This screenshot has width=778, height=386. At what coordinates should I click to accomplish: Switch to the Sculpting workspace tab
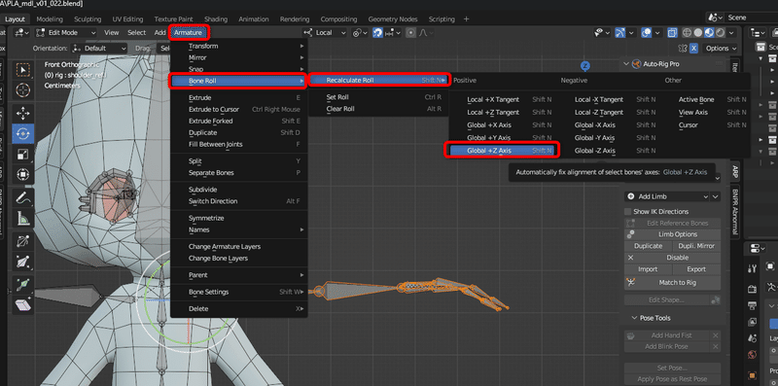tap(88, 18)
